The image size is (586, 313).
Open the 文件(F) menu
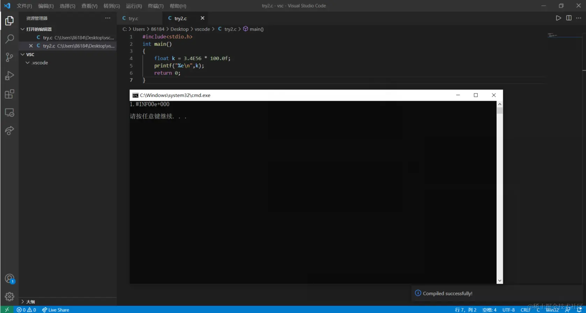[24, 6]
